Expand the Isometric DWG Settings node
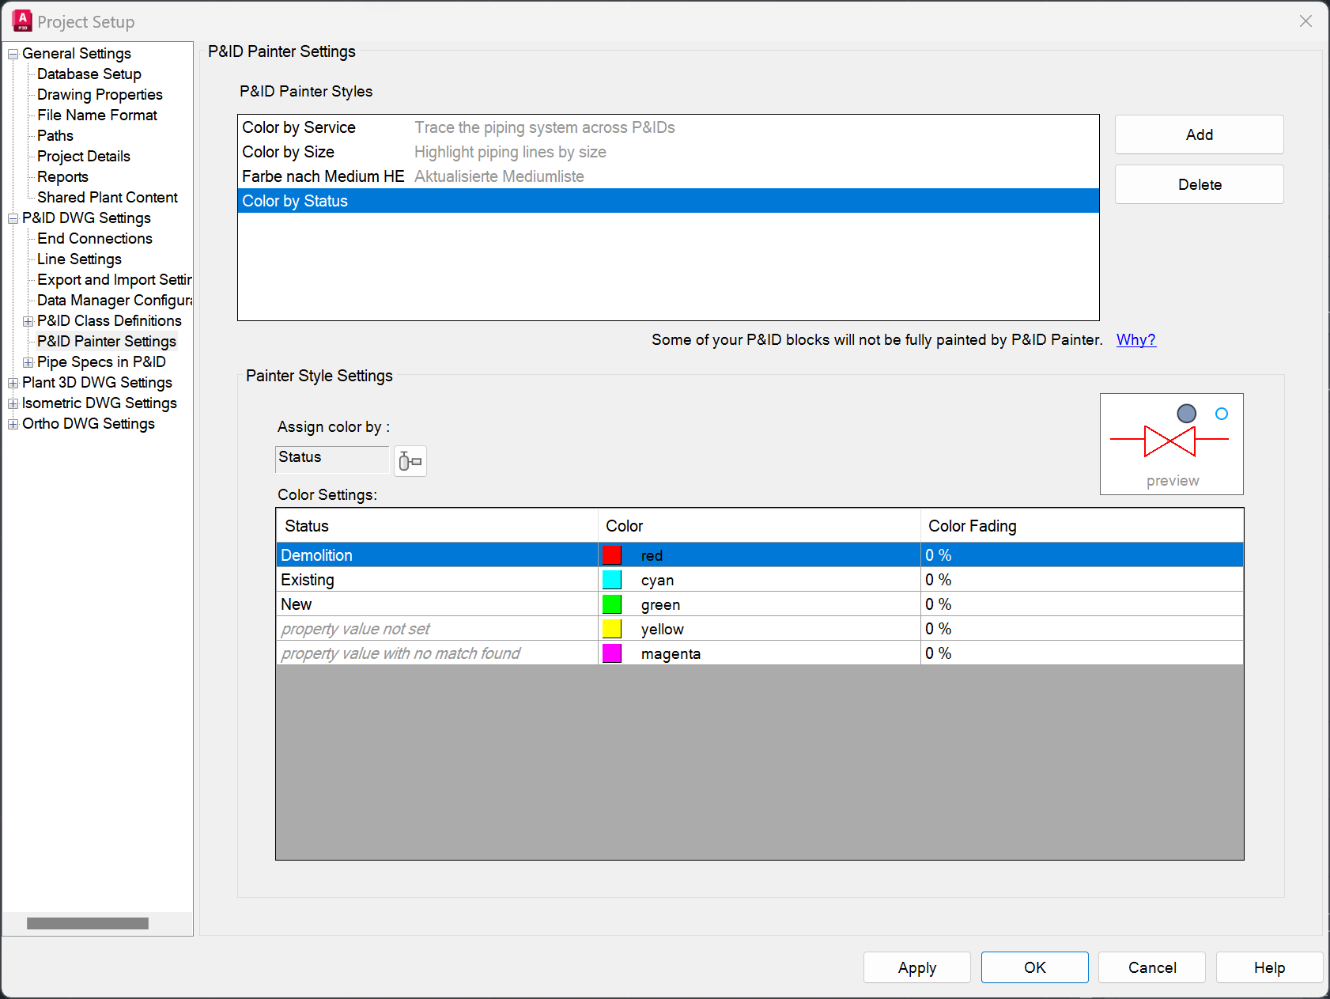 pyautogui.click(x=12, y=403)
